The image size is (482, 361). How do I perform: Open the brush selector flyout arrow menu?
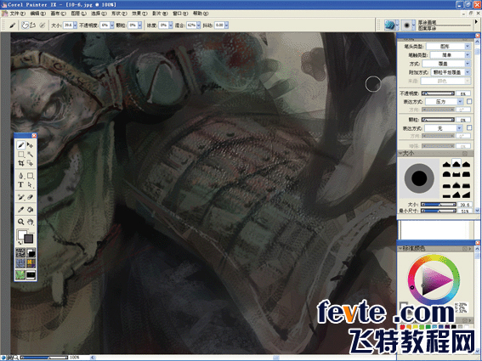(477, 22)
